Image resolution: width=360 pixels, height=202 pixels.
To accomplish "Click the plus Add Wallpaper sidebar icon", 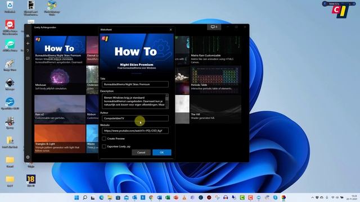I will (28, 43).
